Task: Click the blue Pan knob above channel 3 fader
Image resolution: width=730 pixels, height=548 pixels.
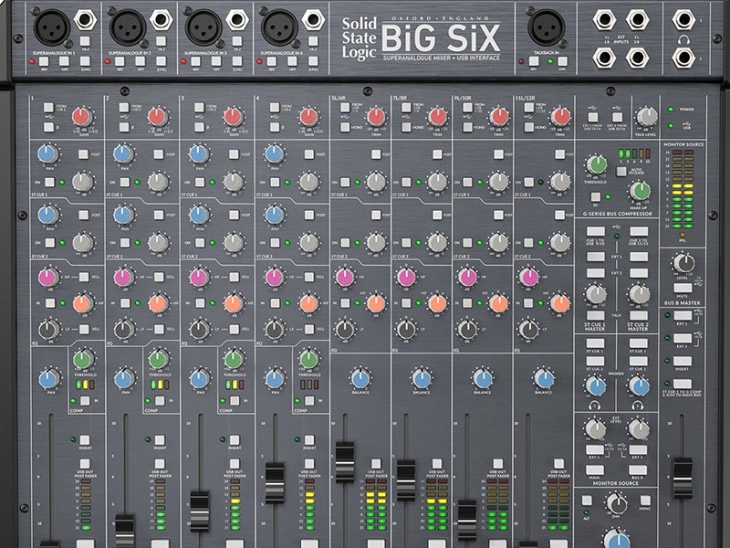Action: click(199, 379)
